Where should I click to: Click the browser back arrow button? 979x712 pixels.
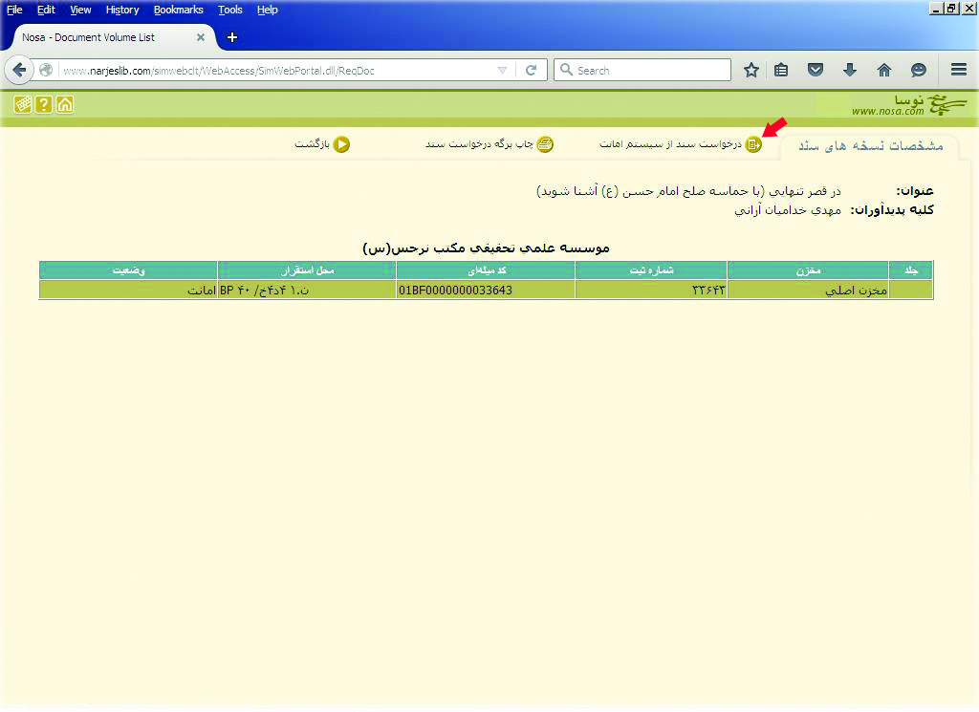tap(19, 70)
